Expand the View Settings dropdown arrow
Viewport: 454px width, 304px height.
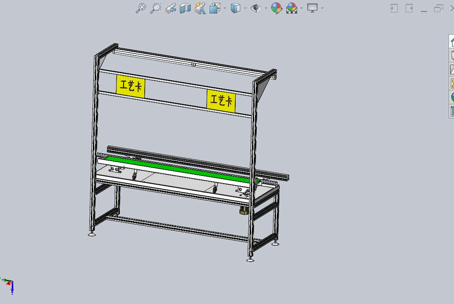[x=322, y=8]
